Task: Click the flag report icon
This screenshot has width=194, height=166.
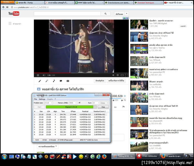Action: click(124, 107)
